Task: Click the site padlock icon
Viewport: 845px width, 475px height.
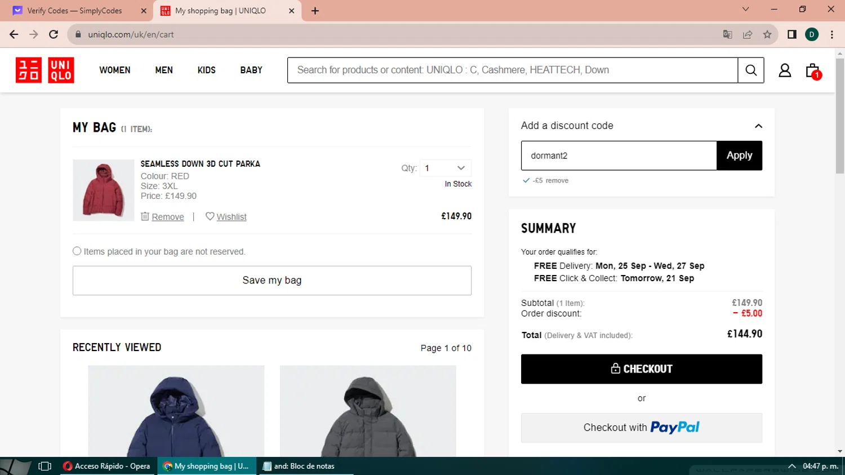Action: 78,34
